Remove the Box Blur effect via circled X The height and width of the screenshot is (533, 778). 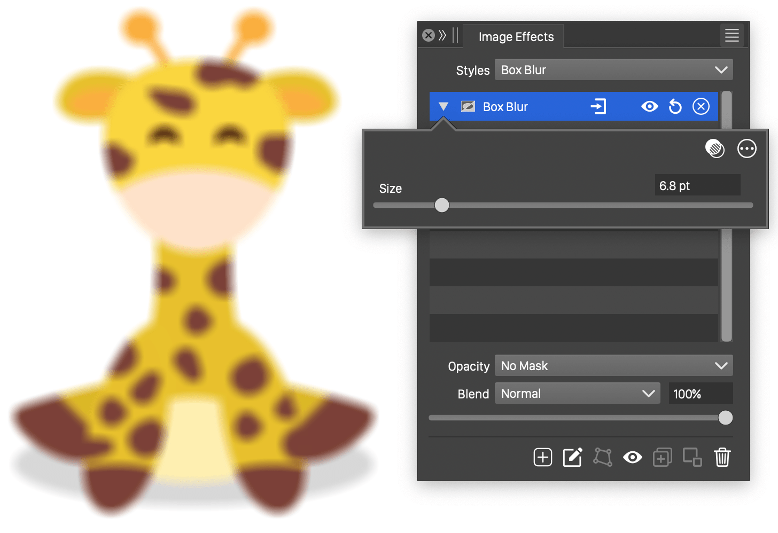pos(701,106)
